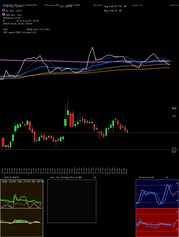Open the MACD histogram chart panel
179x237 pixels.
click(x=21, y=223)
